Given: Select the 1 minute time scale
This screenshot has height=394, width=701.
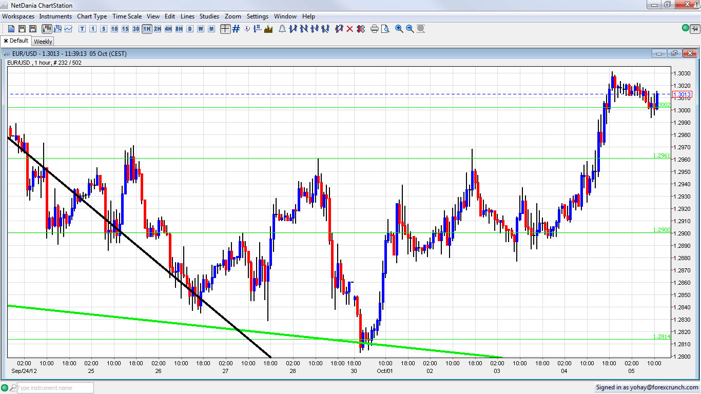Looking at the screenshot, I should point(93,29).
